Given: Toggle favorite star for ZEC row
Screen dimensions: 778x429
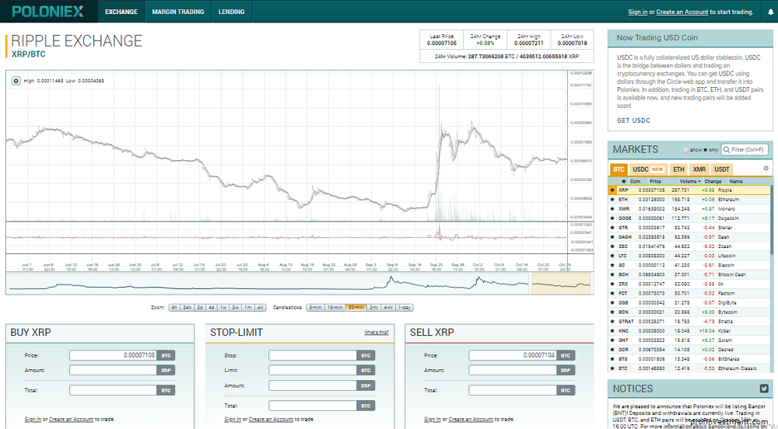Looking at the screenshot, I should [x=612, y=246].
